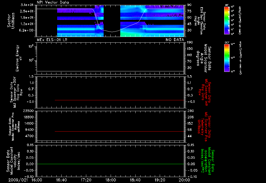Click the 18800 scanner position tick
The height and width of the screenshot is (183, 266).
click(28, 117)
